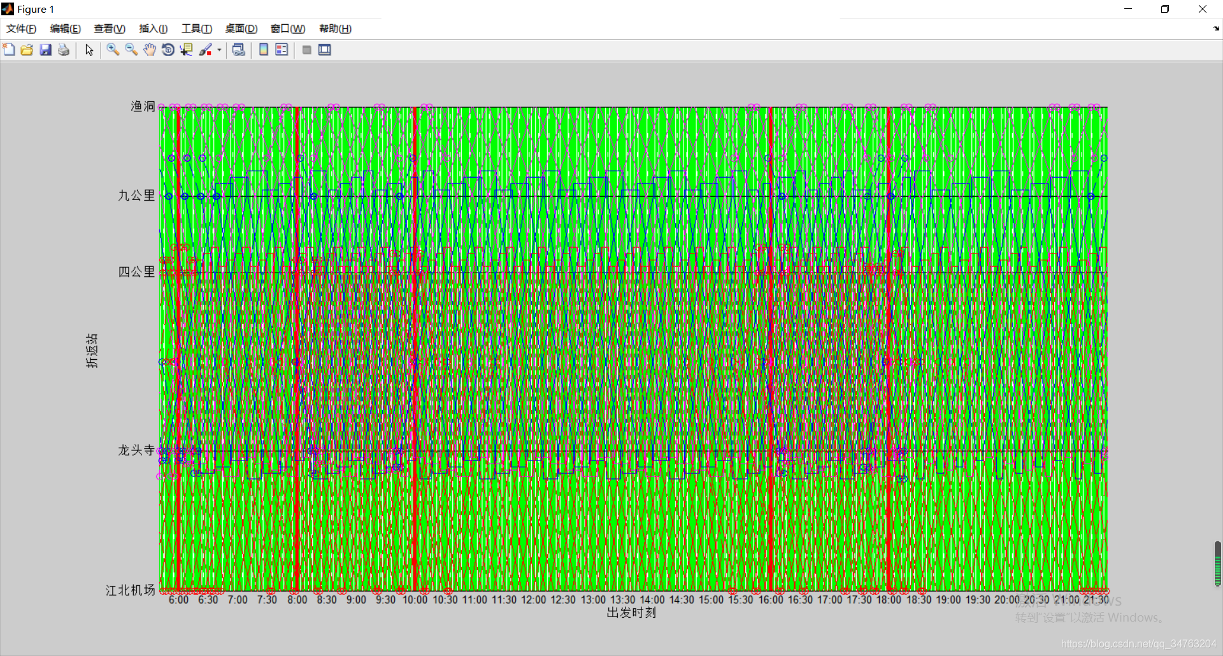Click the 16:00 time tick label
The width and height of the screenshot is (1223, 656).
coord(771,600)
